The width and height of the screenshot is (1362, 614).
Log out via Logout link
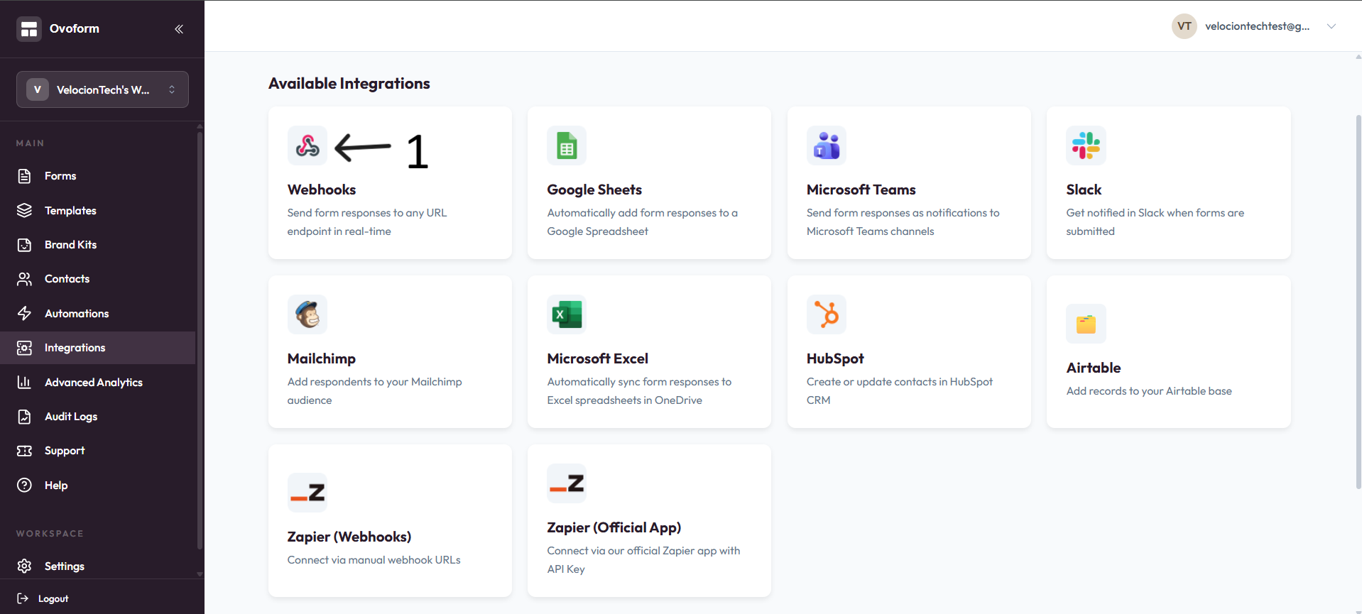click(x=53, y=599)
